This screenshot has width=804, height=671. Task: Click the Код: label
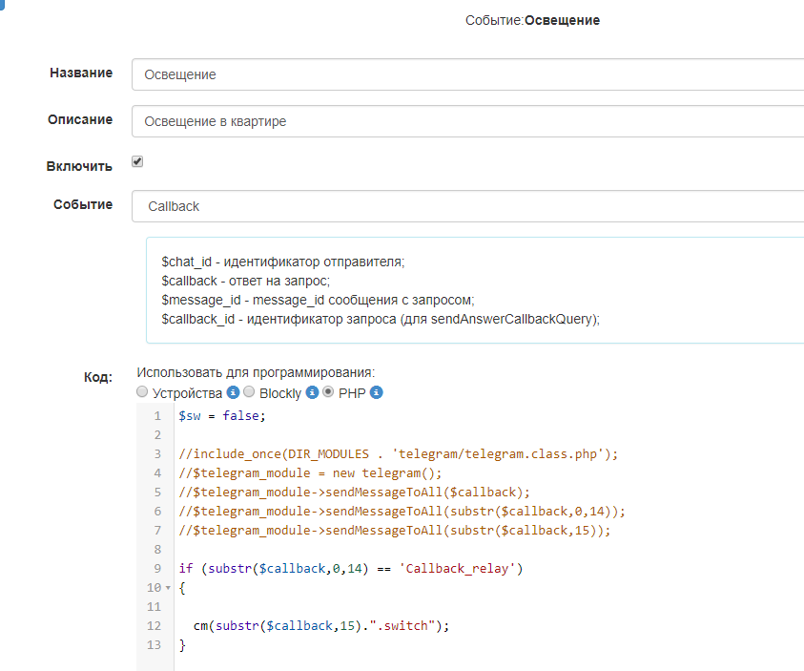click(98, 377)
